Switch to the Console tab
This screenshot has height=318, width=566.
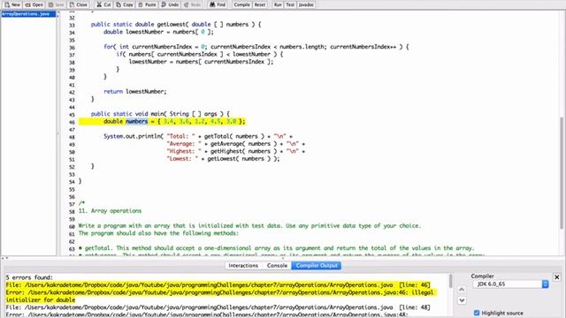(x=277, y=265)
